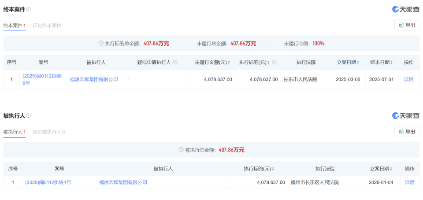Click the 2025-03-06 filing date

click(x=348, y=79)
